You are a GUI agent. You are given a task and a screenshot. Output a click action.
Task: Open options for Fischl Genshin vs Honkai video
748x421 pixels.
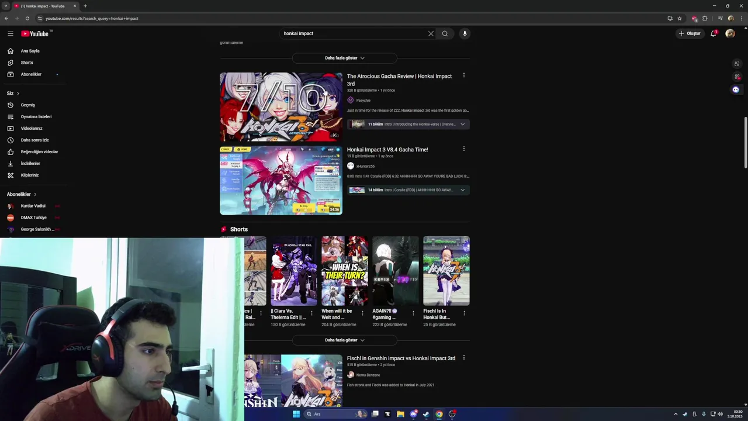click(x=464, y=357)
